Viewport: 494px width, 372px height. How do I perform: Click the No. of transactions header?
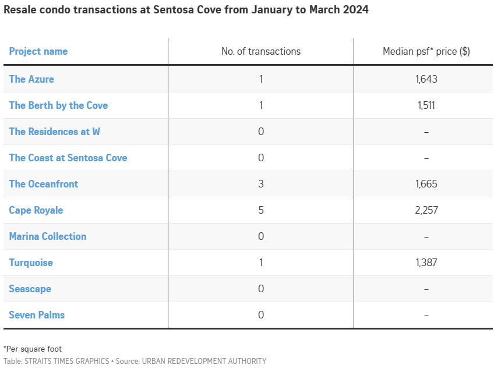pos(261,51)
